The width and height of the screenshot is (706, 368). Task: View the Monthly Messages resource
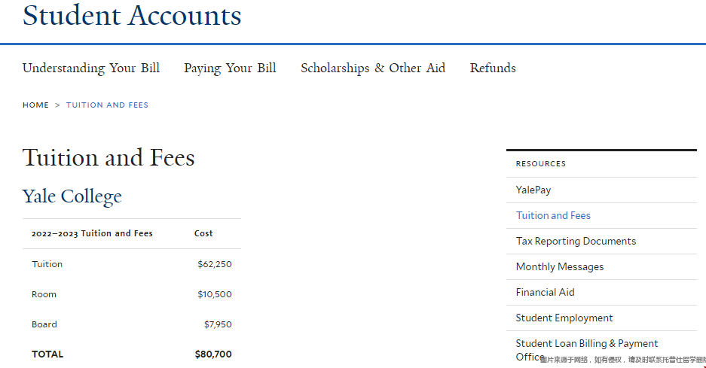coord(560,266)
